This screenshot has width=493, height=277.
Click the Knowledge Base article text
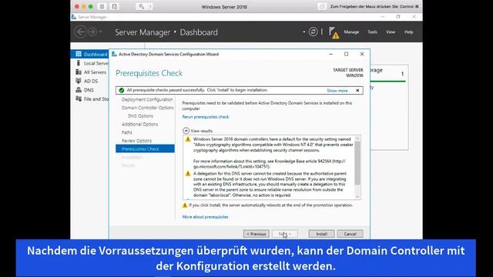[x=303, y=161]
